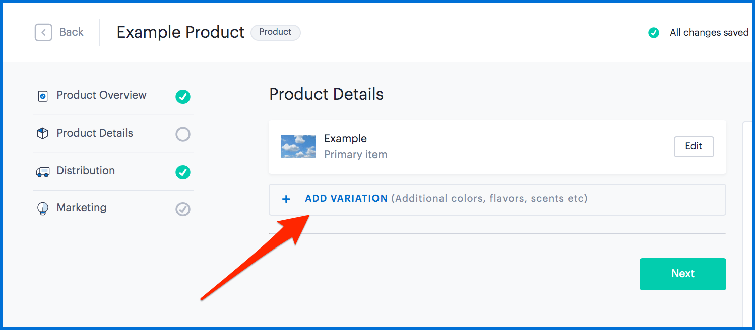The width and height of the screenshot is (755, 330).
Task: Proceed with the green Next button
Action: (x=682, y=274)
